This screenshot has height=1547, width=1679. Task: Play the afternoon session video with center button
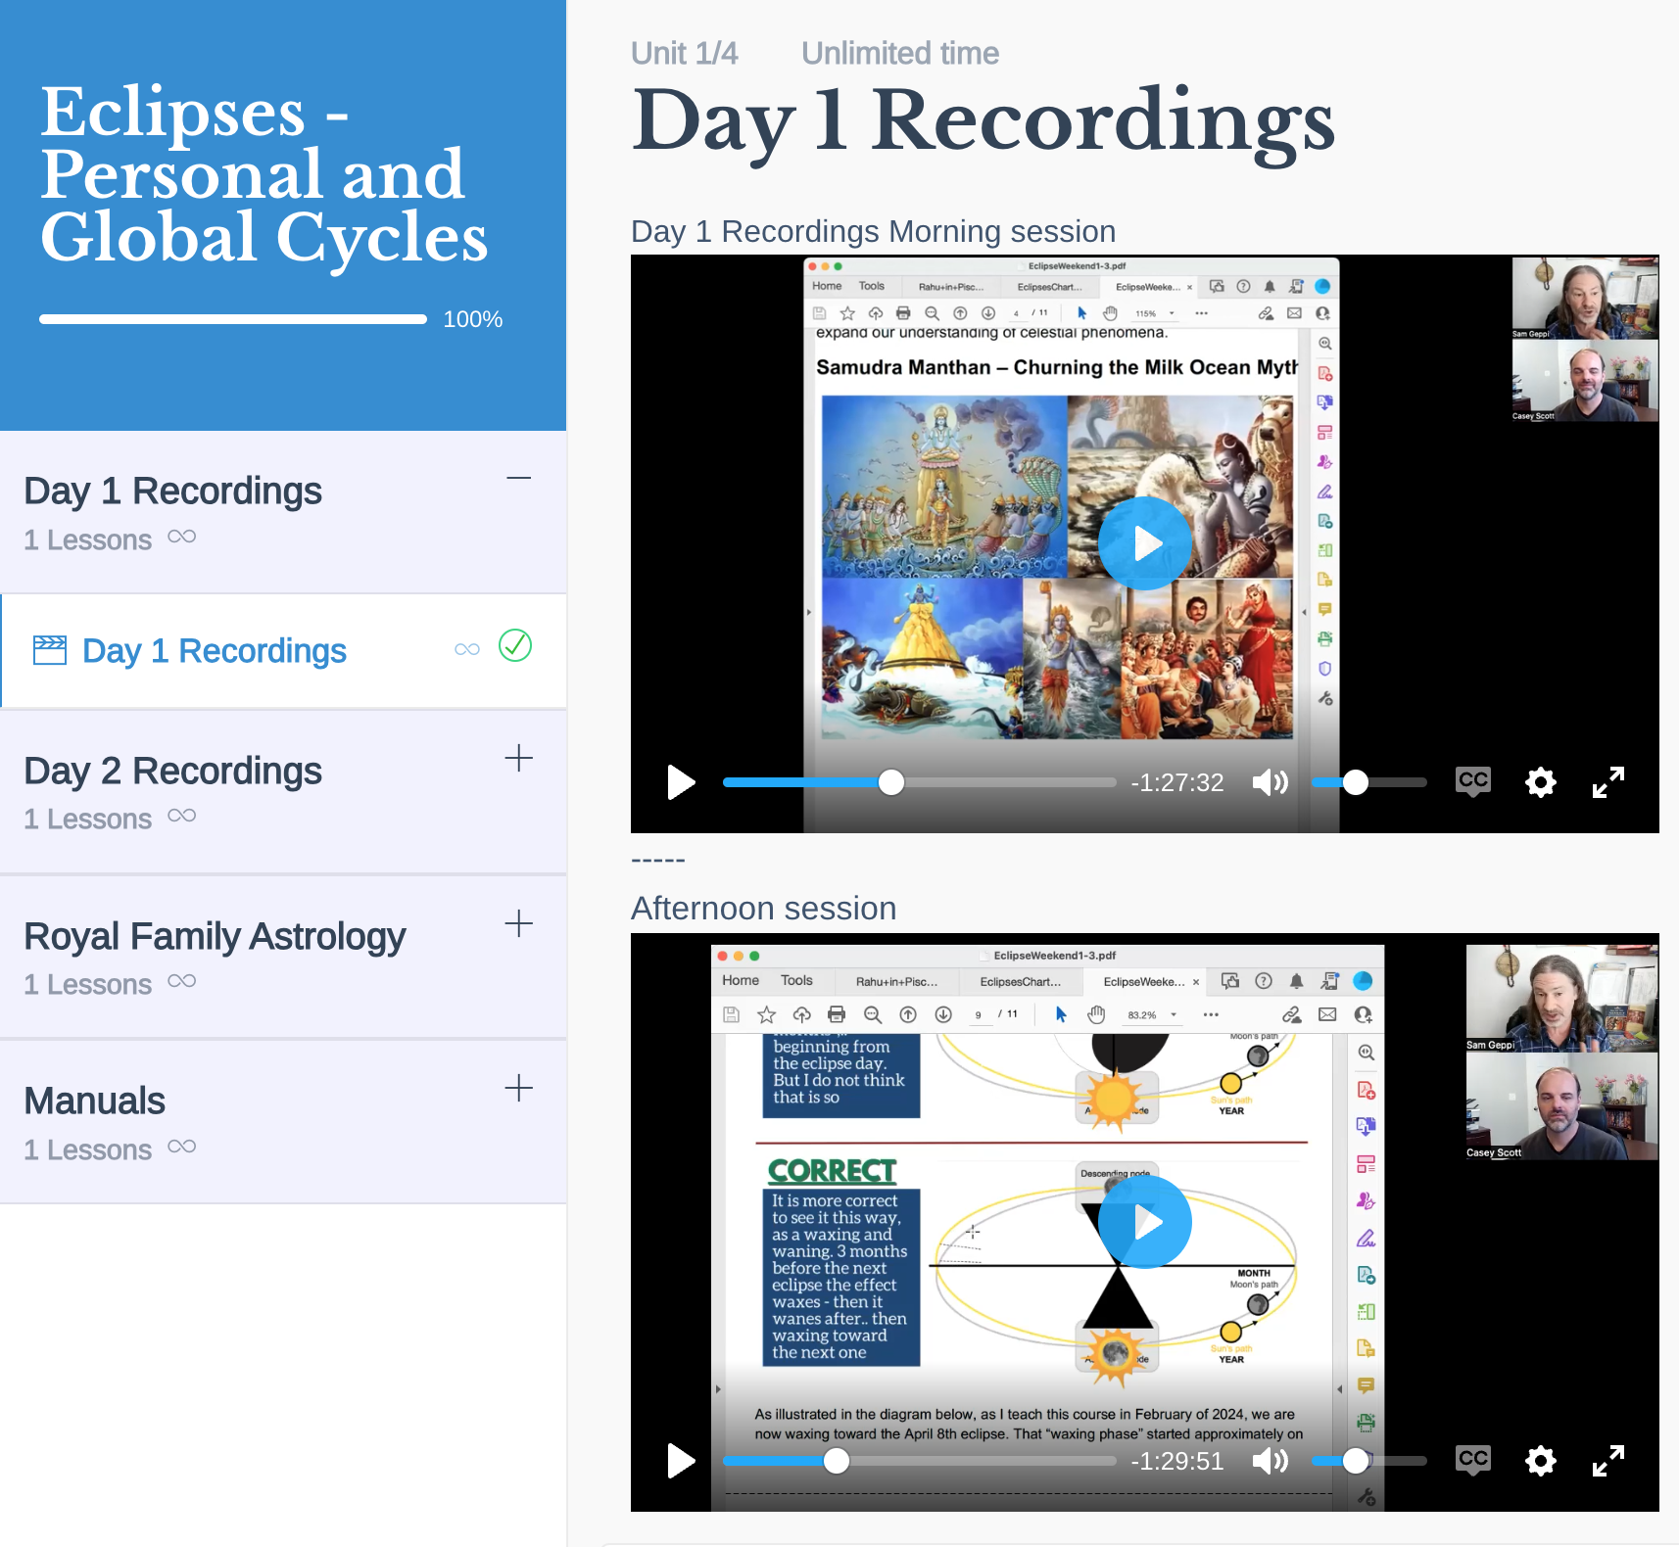pyautogui.click(x=1144, y=1221)
